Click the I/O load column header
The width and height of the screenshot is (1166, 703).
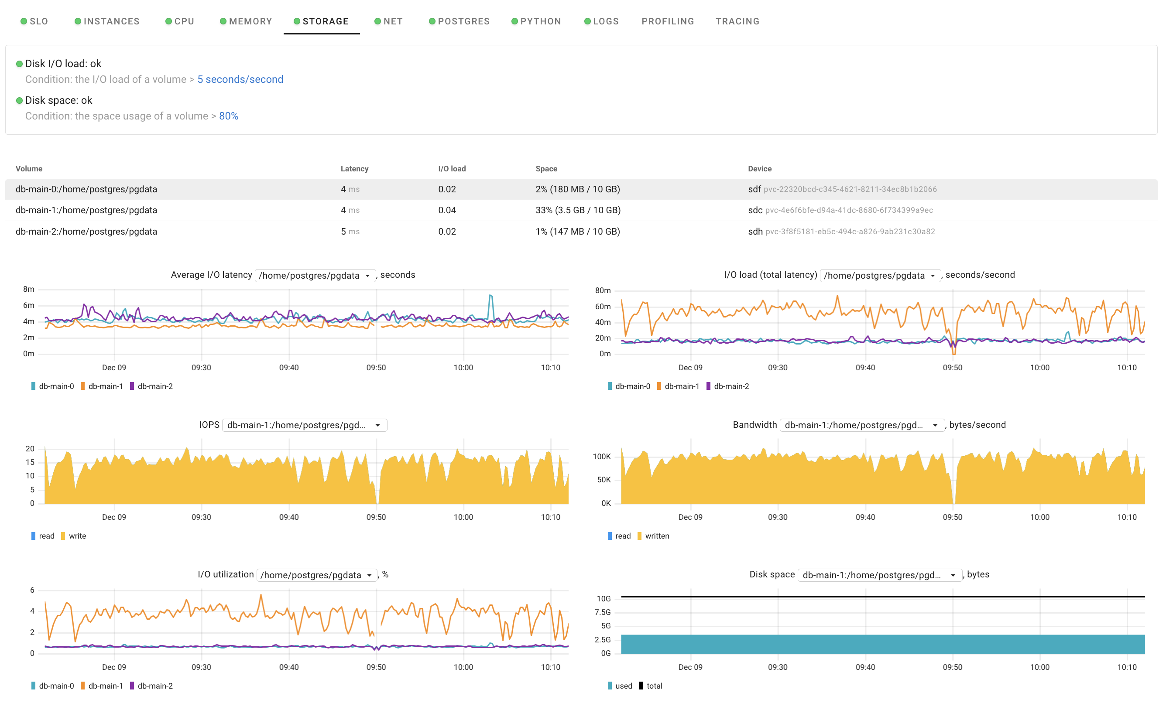(x=452, y=169)
